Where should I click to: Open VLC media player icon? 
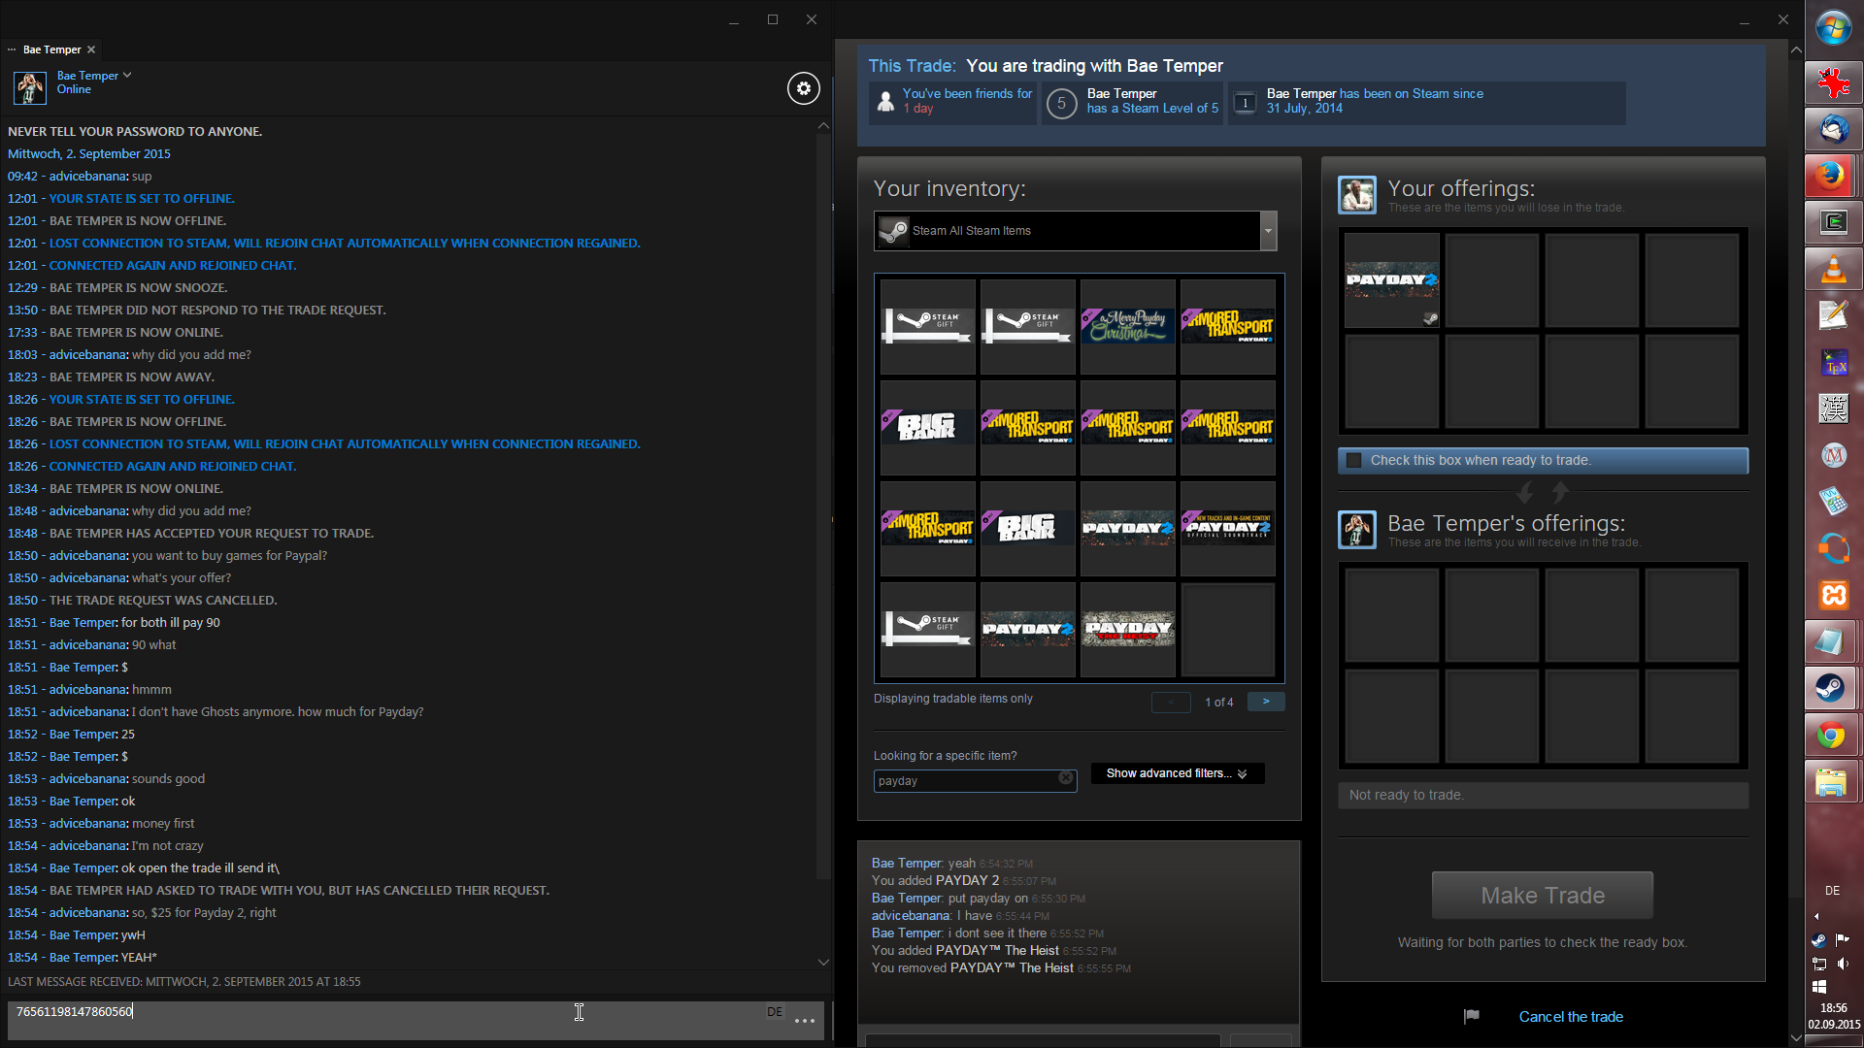pyautogui.click(x=1832, y=269)
